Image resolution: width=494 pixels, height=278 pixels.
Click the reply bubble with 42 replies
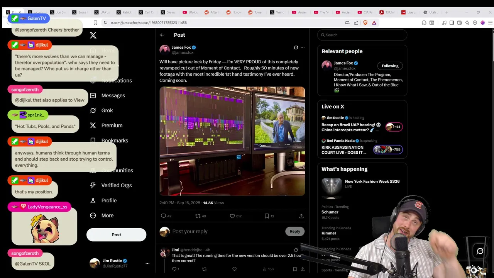pos(163,216)
